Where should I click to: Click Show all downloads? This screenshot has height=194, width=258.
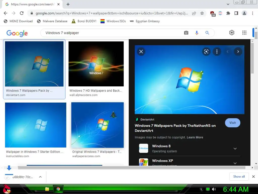click(239, 177)
